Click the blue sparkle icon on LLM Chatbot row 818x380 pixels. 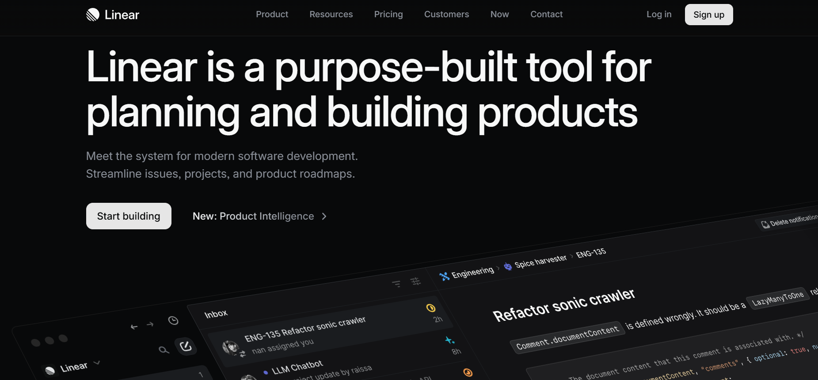click(449, 340)
